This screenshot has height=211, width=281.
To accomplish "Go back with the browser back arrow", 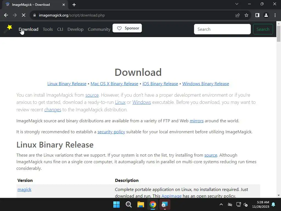I will coord(6,15).
